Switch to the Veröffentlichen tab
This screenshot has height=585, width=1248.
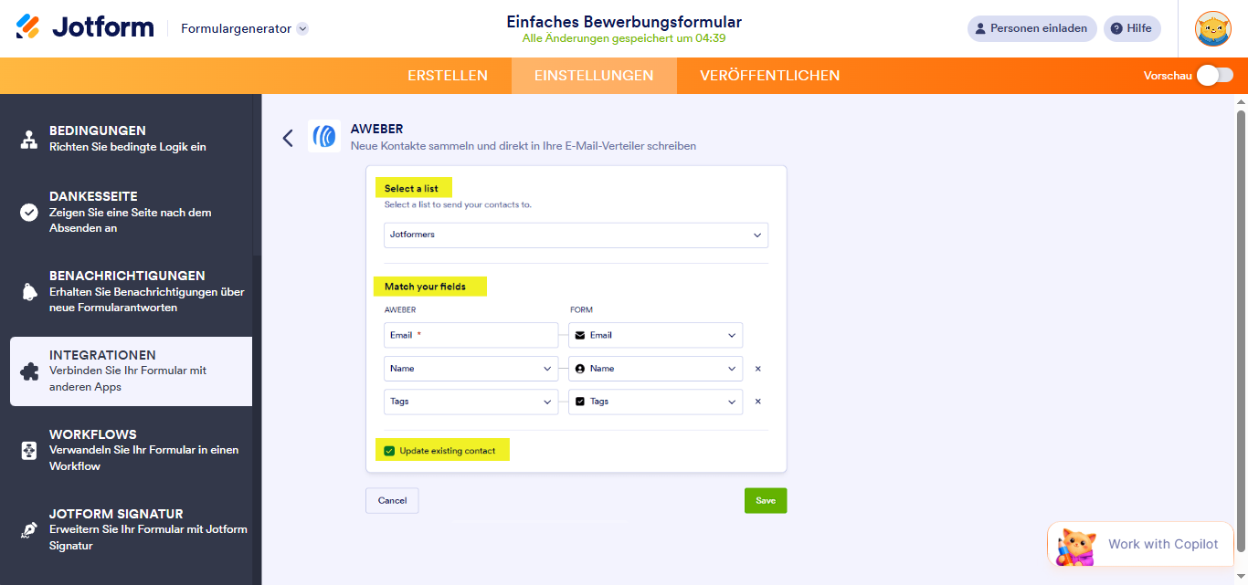tap(769, 76)
